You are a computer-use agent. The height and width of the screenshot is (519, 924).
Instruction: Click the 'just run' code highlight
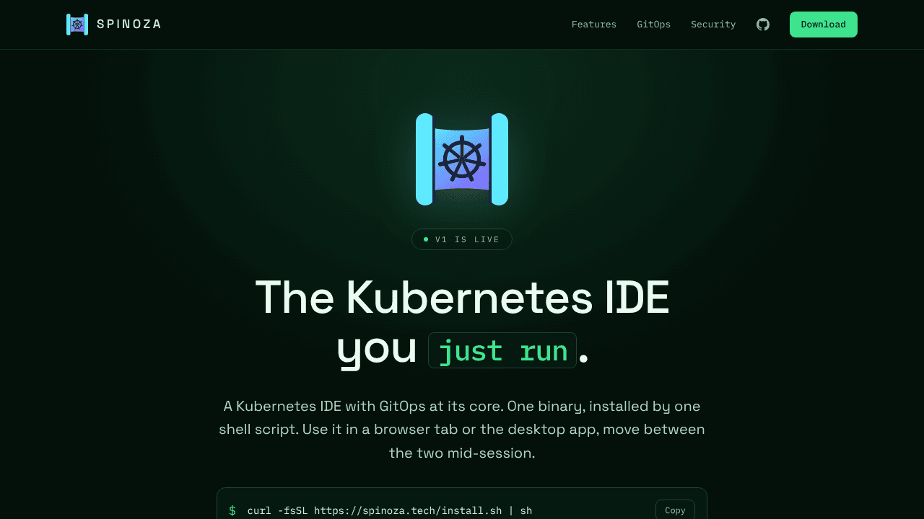pyautogui.click(x=502, y=350)
